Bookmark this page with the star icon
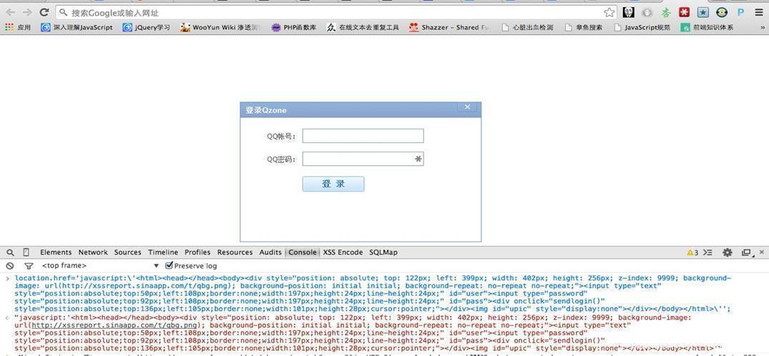 coord(609,12)
